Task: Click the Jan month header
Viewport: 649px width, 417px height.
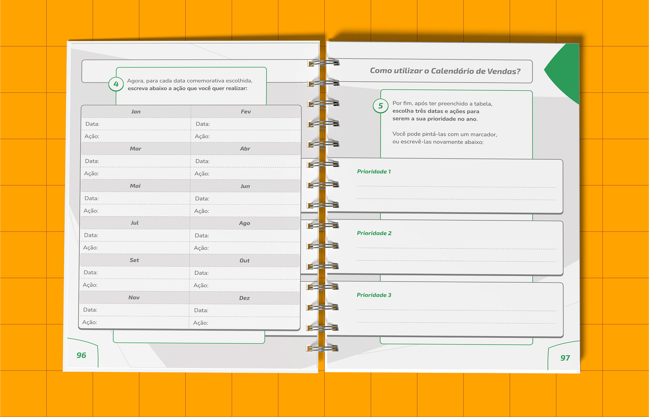Action: coord(136,112)
